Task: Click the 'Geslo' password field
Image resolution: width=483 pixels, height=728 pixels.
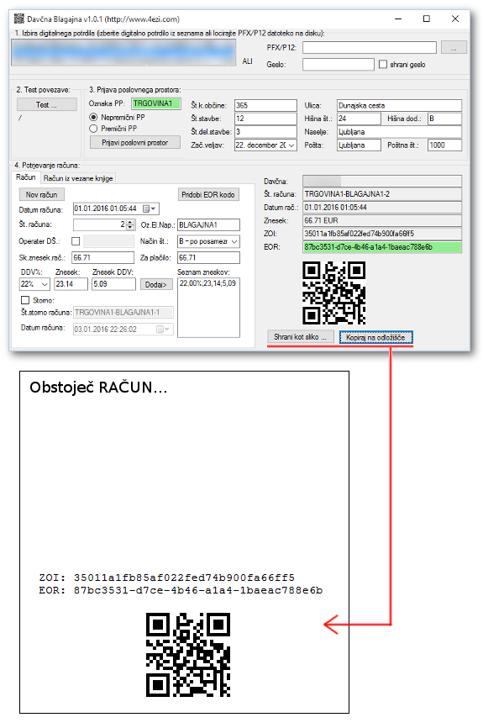Action: (x=339, y=65)
